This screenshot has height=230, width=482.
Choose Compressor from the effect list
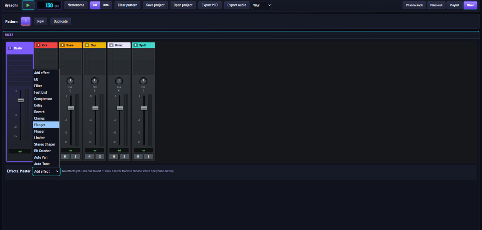[x=46, y=99]
